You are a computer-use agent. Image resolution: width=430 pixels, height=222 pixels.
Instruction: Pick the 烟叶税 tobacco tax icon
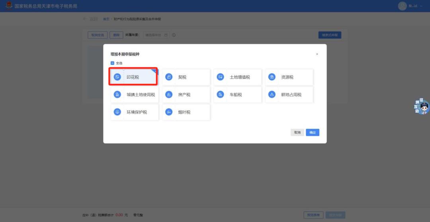coord(169,112)
